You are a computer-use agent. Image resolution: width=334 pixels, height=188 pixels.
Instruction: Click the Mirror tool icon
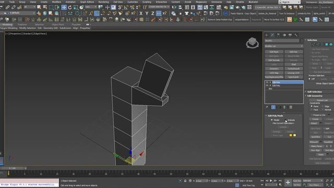tap(174, 7)
